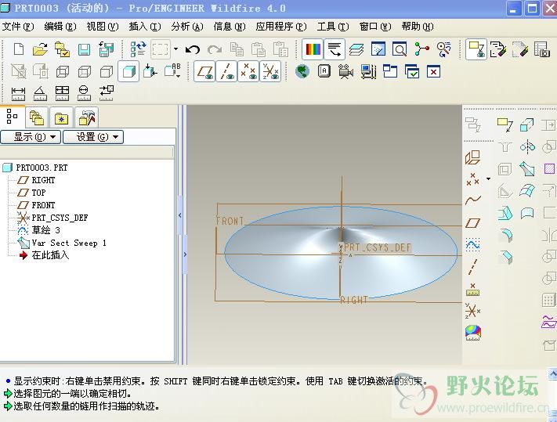Toggle coordinate system display
The height and width of the screenshot is (422, 557).
coord(270,72)
